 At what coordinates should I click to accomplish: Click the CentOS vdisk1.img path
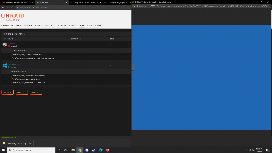(x=27, y=55)
